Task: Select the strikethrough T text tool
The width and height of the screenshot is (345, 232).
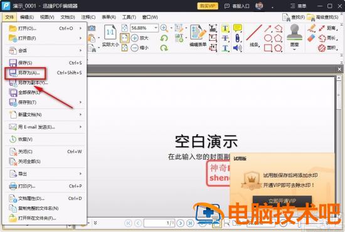Action: [x=225, y=38]
